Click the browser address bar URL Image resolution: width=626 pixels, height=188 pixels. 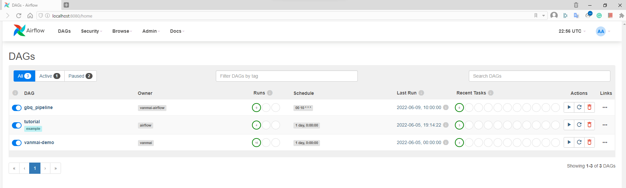click(x=72, y=16)
